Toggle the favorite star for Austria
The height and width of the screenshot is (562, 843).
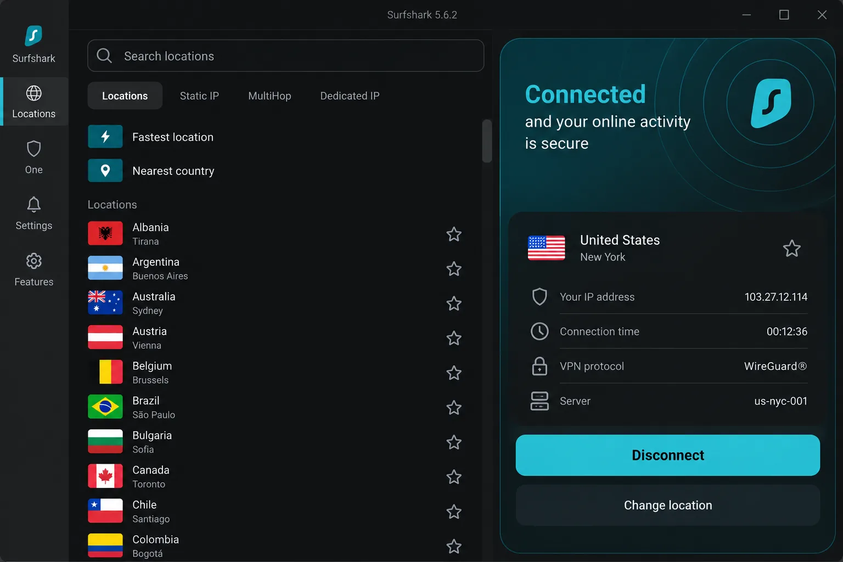click(x=454, y=338)
